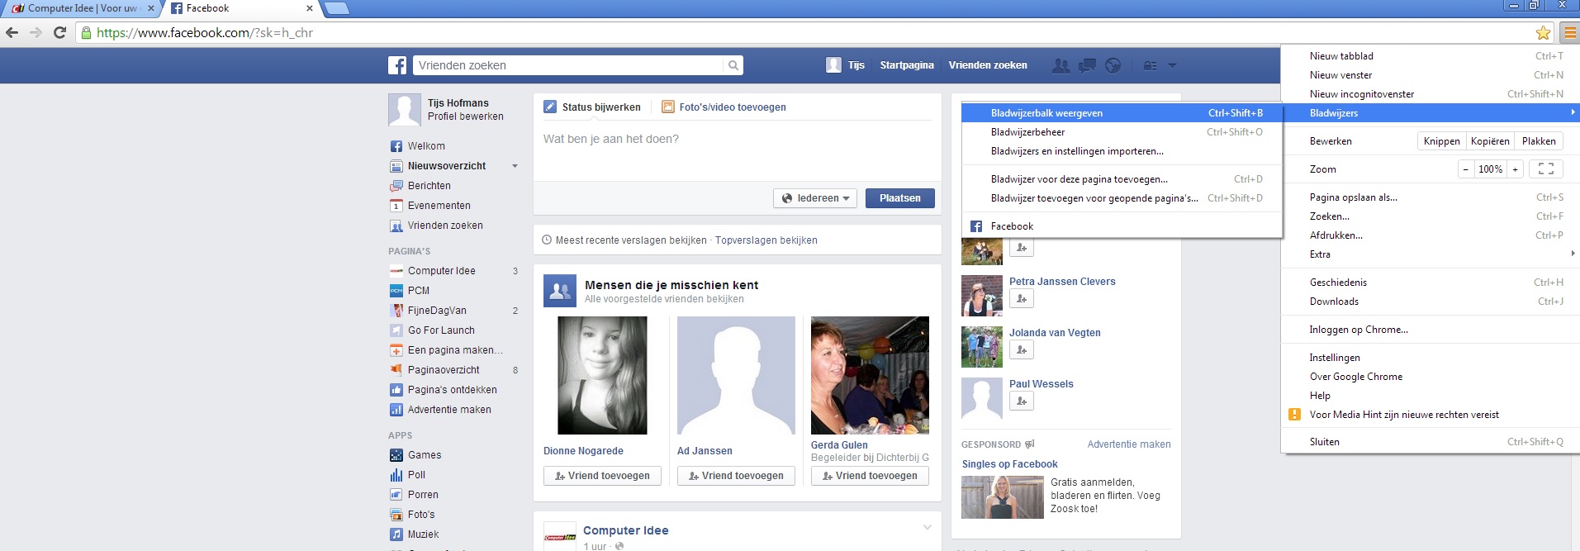1580x551 pixels.
Task: Click Plakken button in Chrome menu
Action: coord(1539,141)
